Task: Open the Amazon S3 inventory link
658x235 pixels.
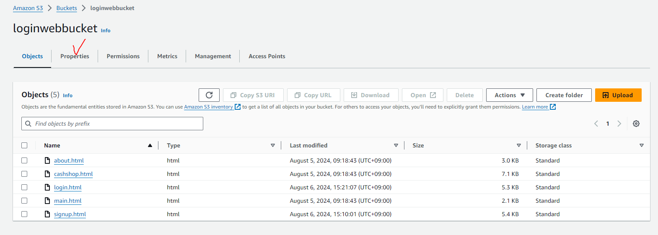Action: (208, 107)
